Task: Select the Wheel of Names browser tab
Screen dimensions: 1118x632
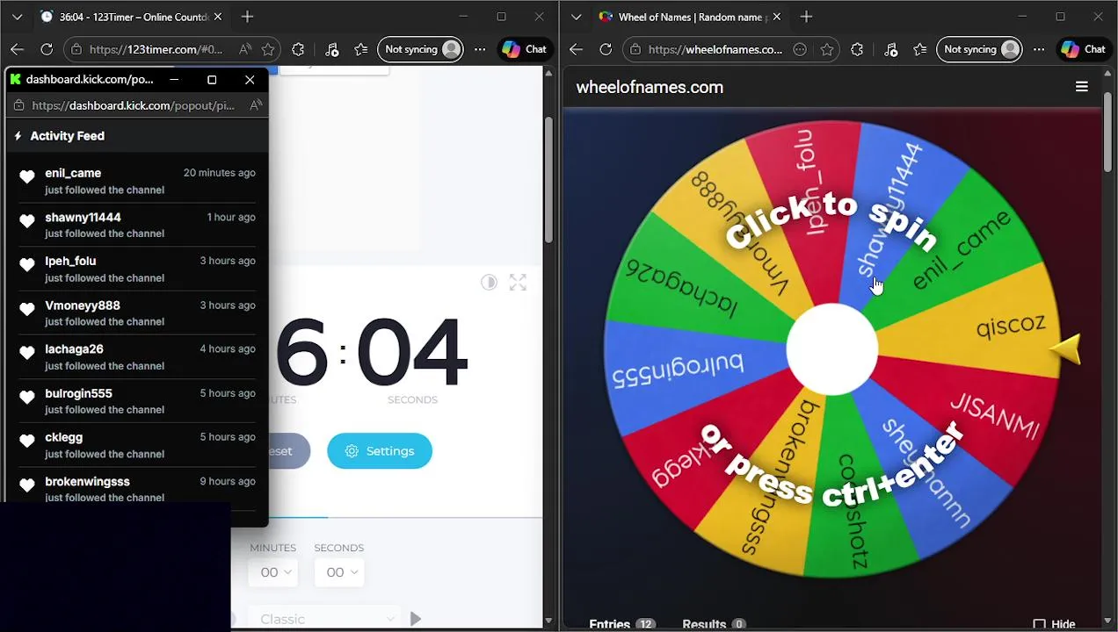Action: click(690, 17)
